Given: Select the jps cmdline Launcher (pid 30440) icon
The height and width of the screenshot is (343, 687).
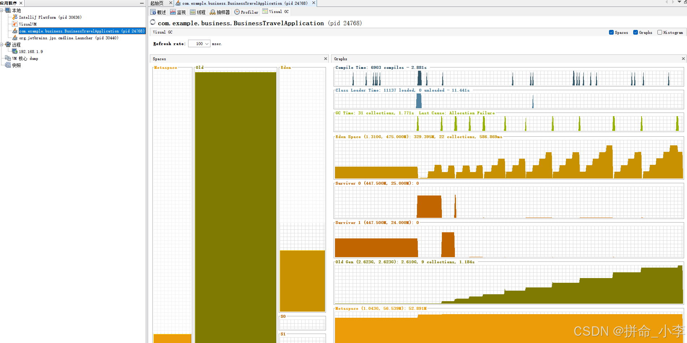Looking at the screenshot, I should pos(15,38).
